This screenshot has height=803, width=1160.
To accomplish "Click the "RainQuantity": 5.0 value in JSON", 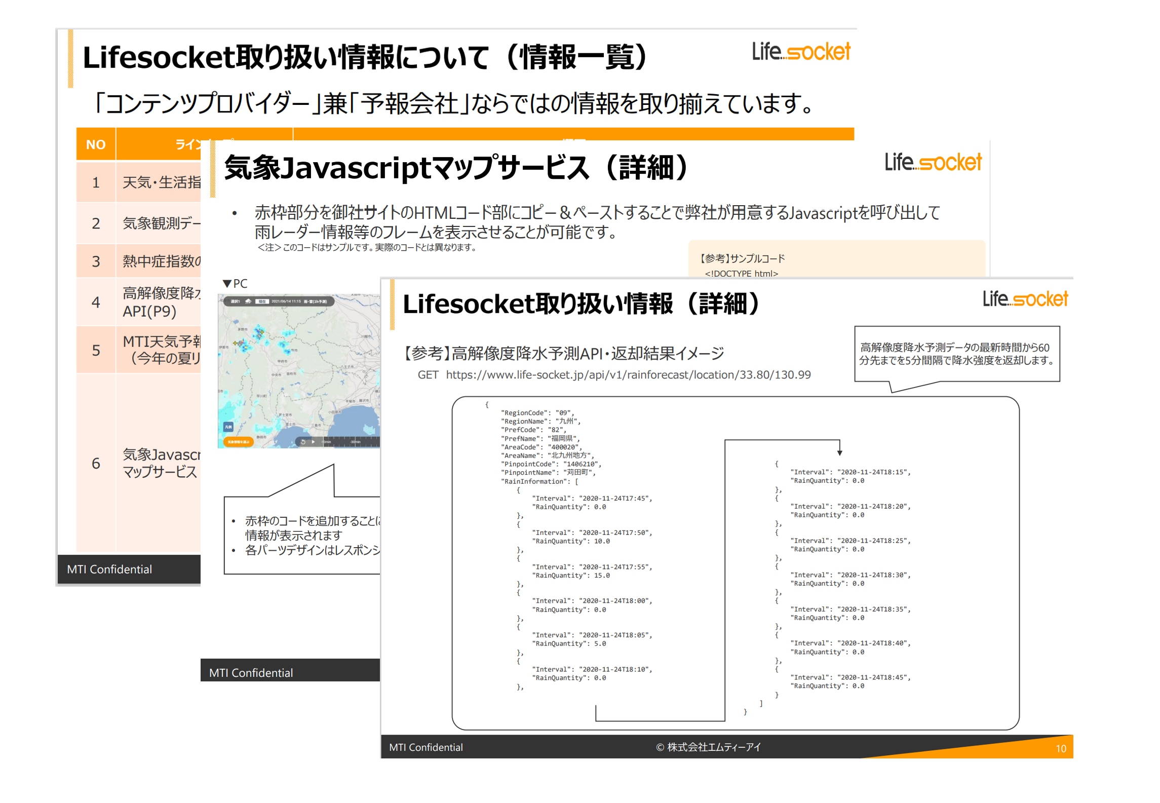I will pyautogui.click(x=569, y=644).
